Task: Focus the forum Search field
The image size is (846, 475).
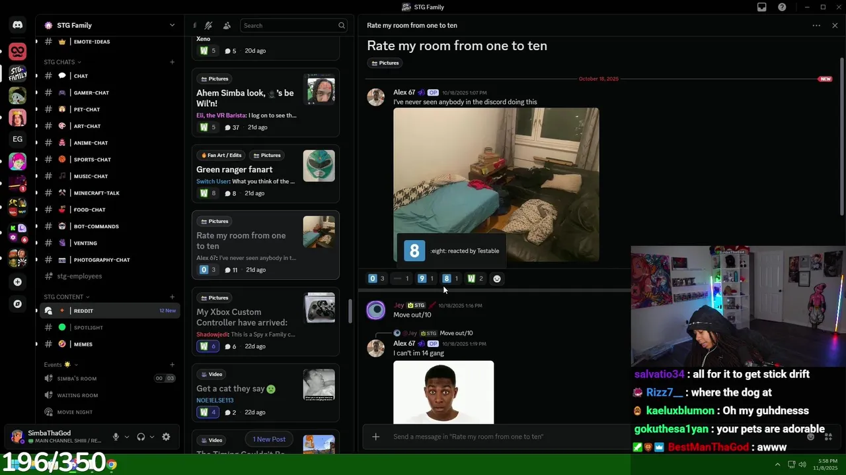Action: pos(293,26)
